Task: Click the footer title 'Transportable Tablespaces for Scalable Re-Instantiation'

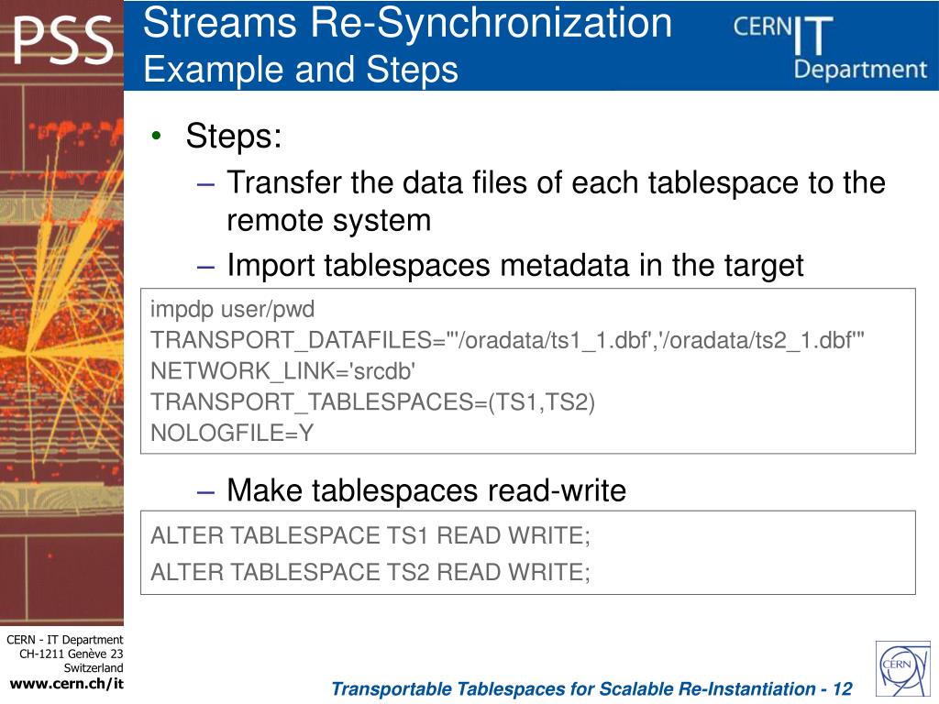Action: click(572, 689)
